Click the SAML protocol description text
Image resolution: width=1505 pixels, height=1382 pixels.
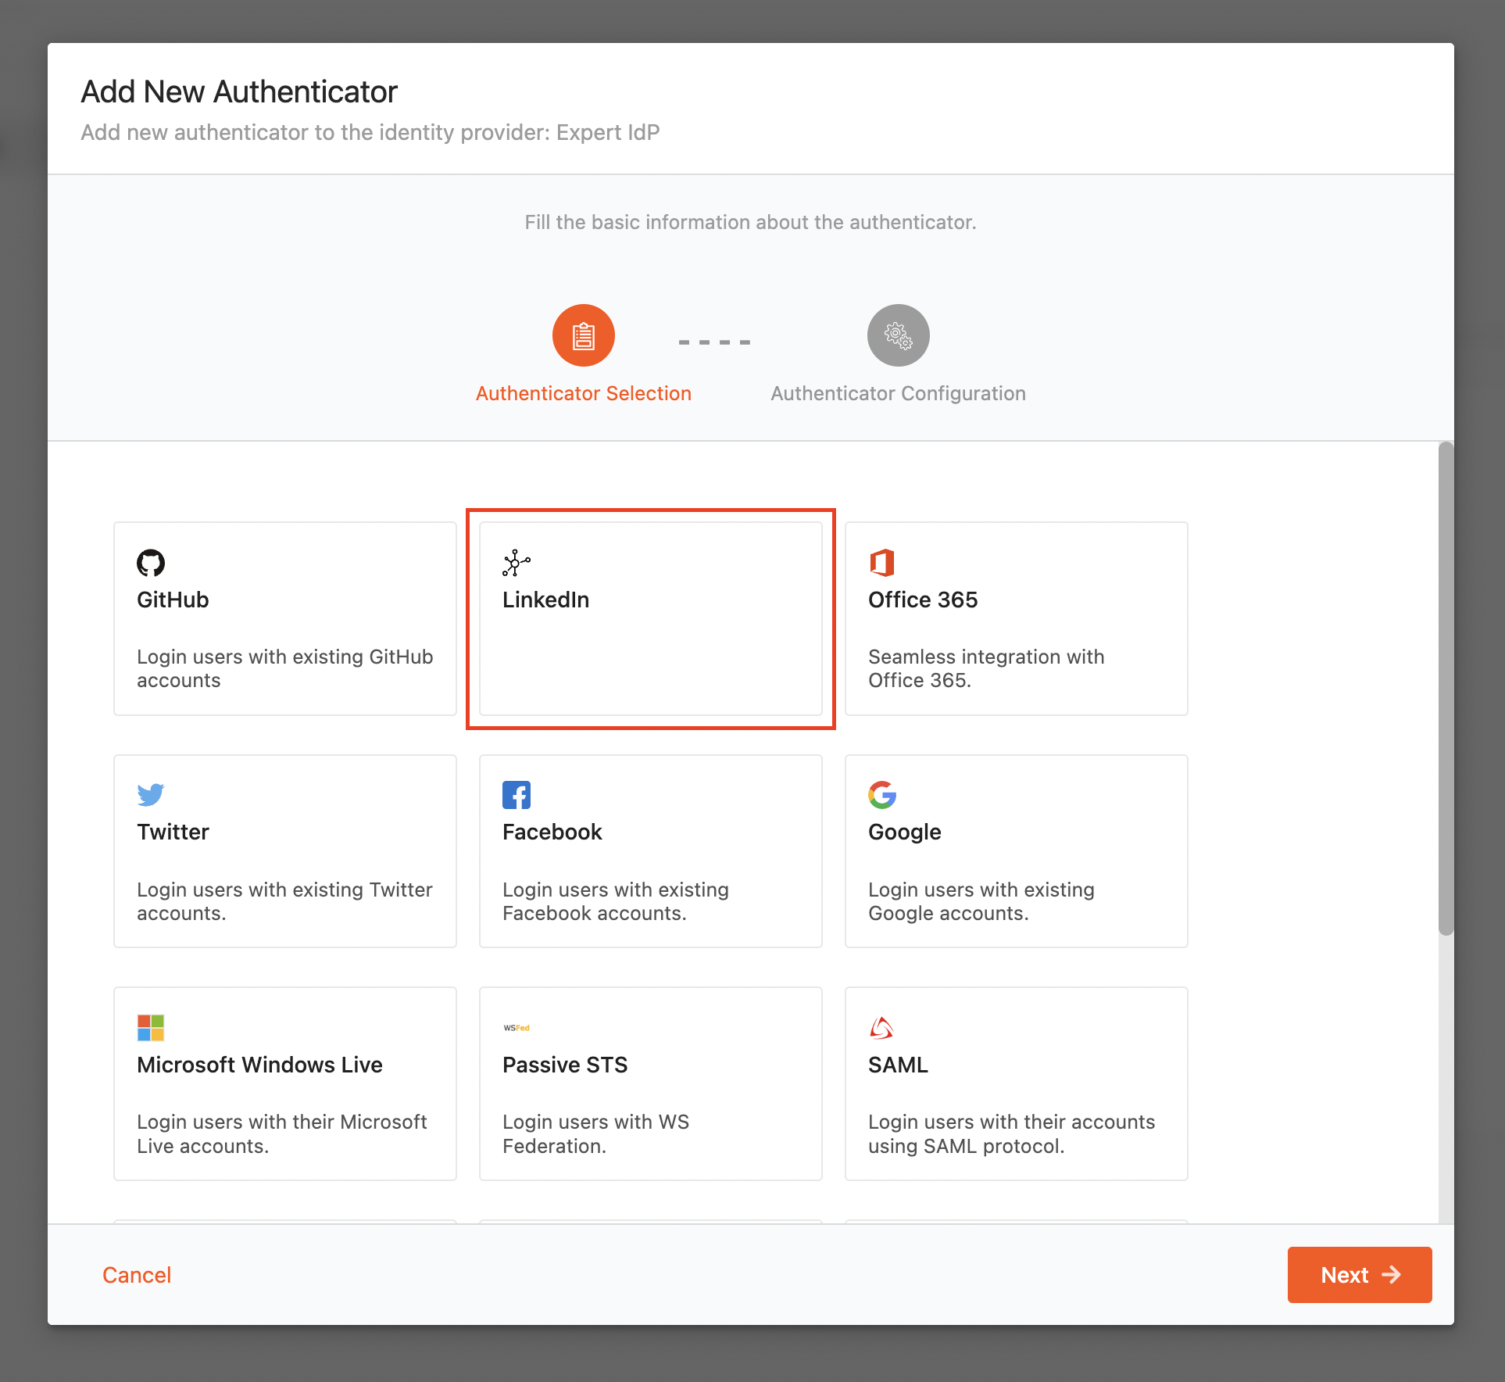coord(1012,1133)
